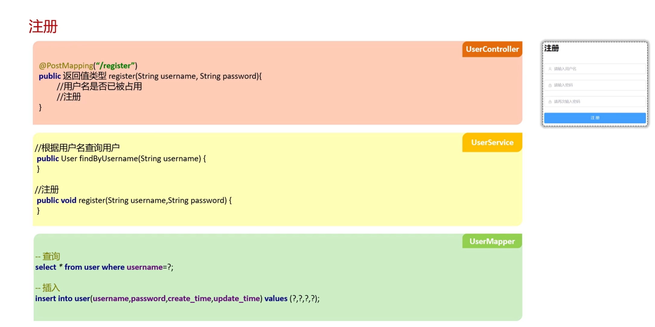Image resolution: width=655 pixels, height=327 pixels.
Task: Click the //用户名是否已被占用 comment line
Action: pyautogui.click(x=99, y=87)
